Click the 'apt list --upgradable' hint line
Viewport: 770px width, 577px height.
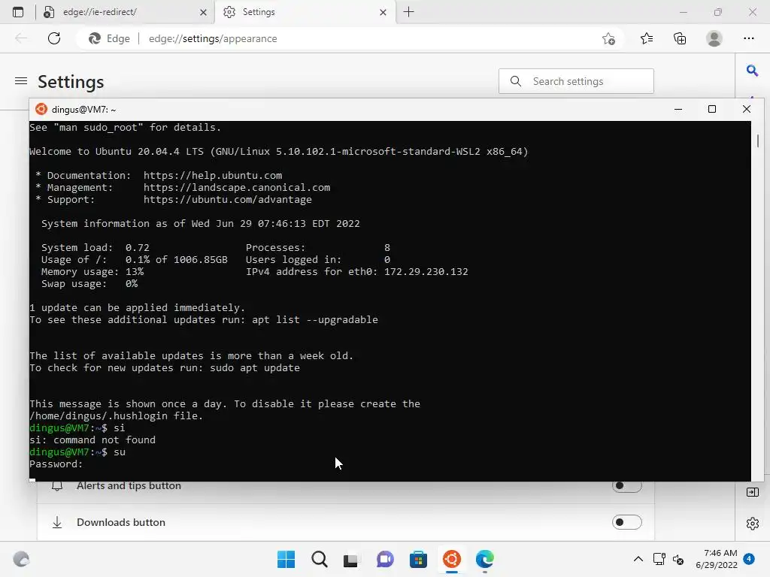pyautogui.click(x=204, y=320)
